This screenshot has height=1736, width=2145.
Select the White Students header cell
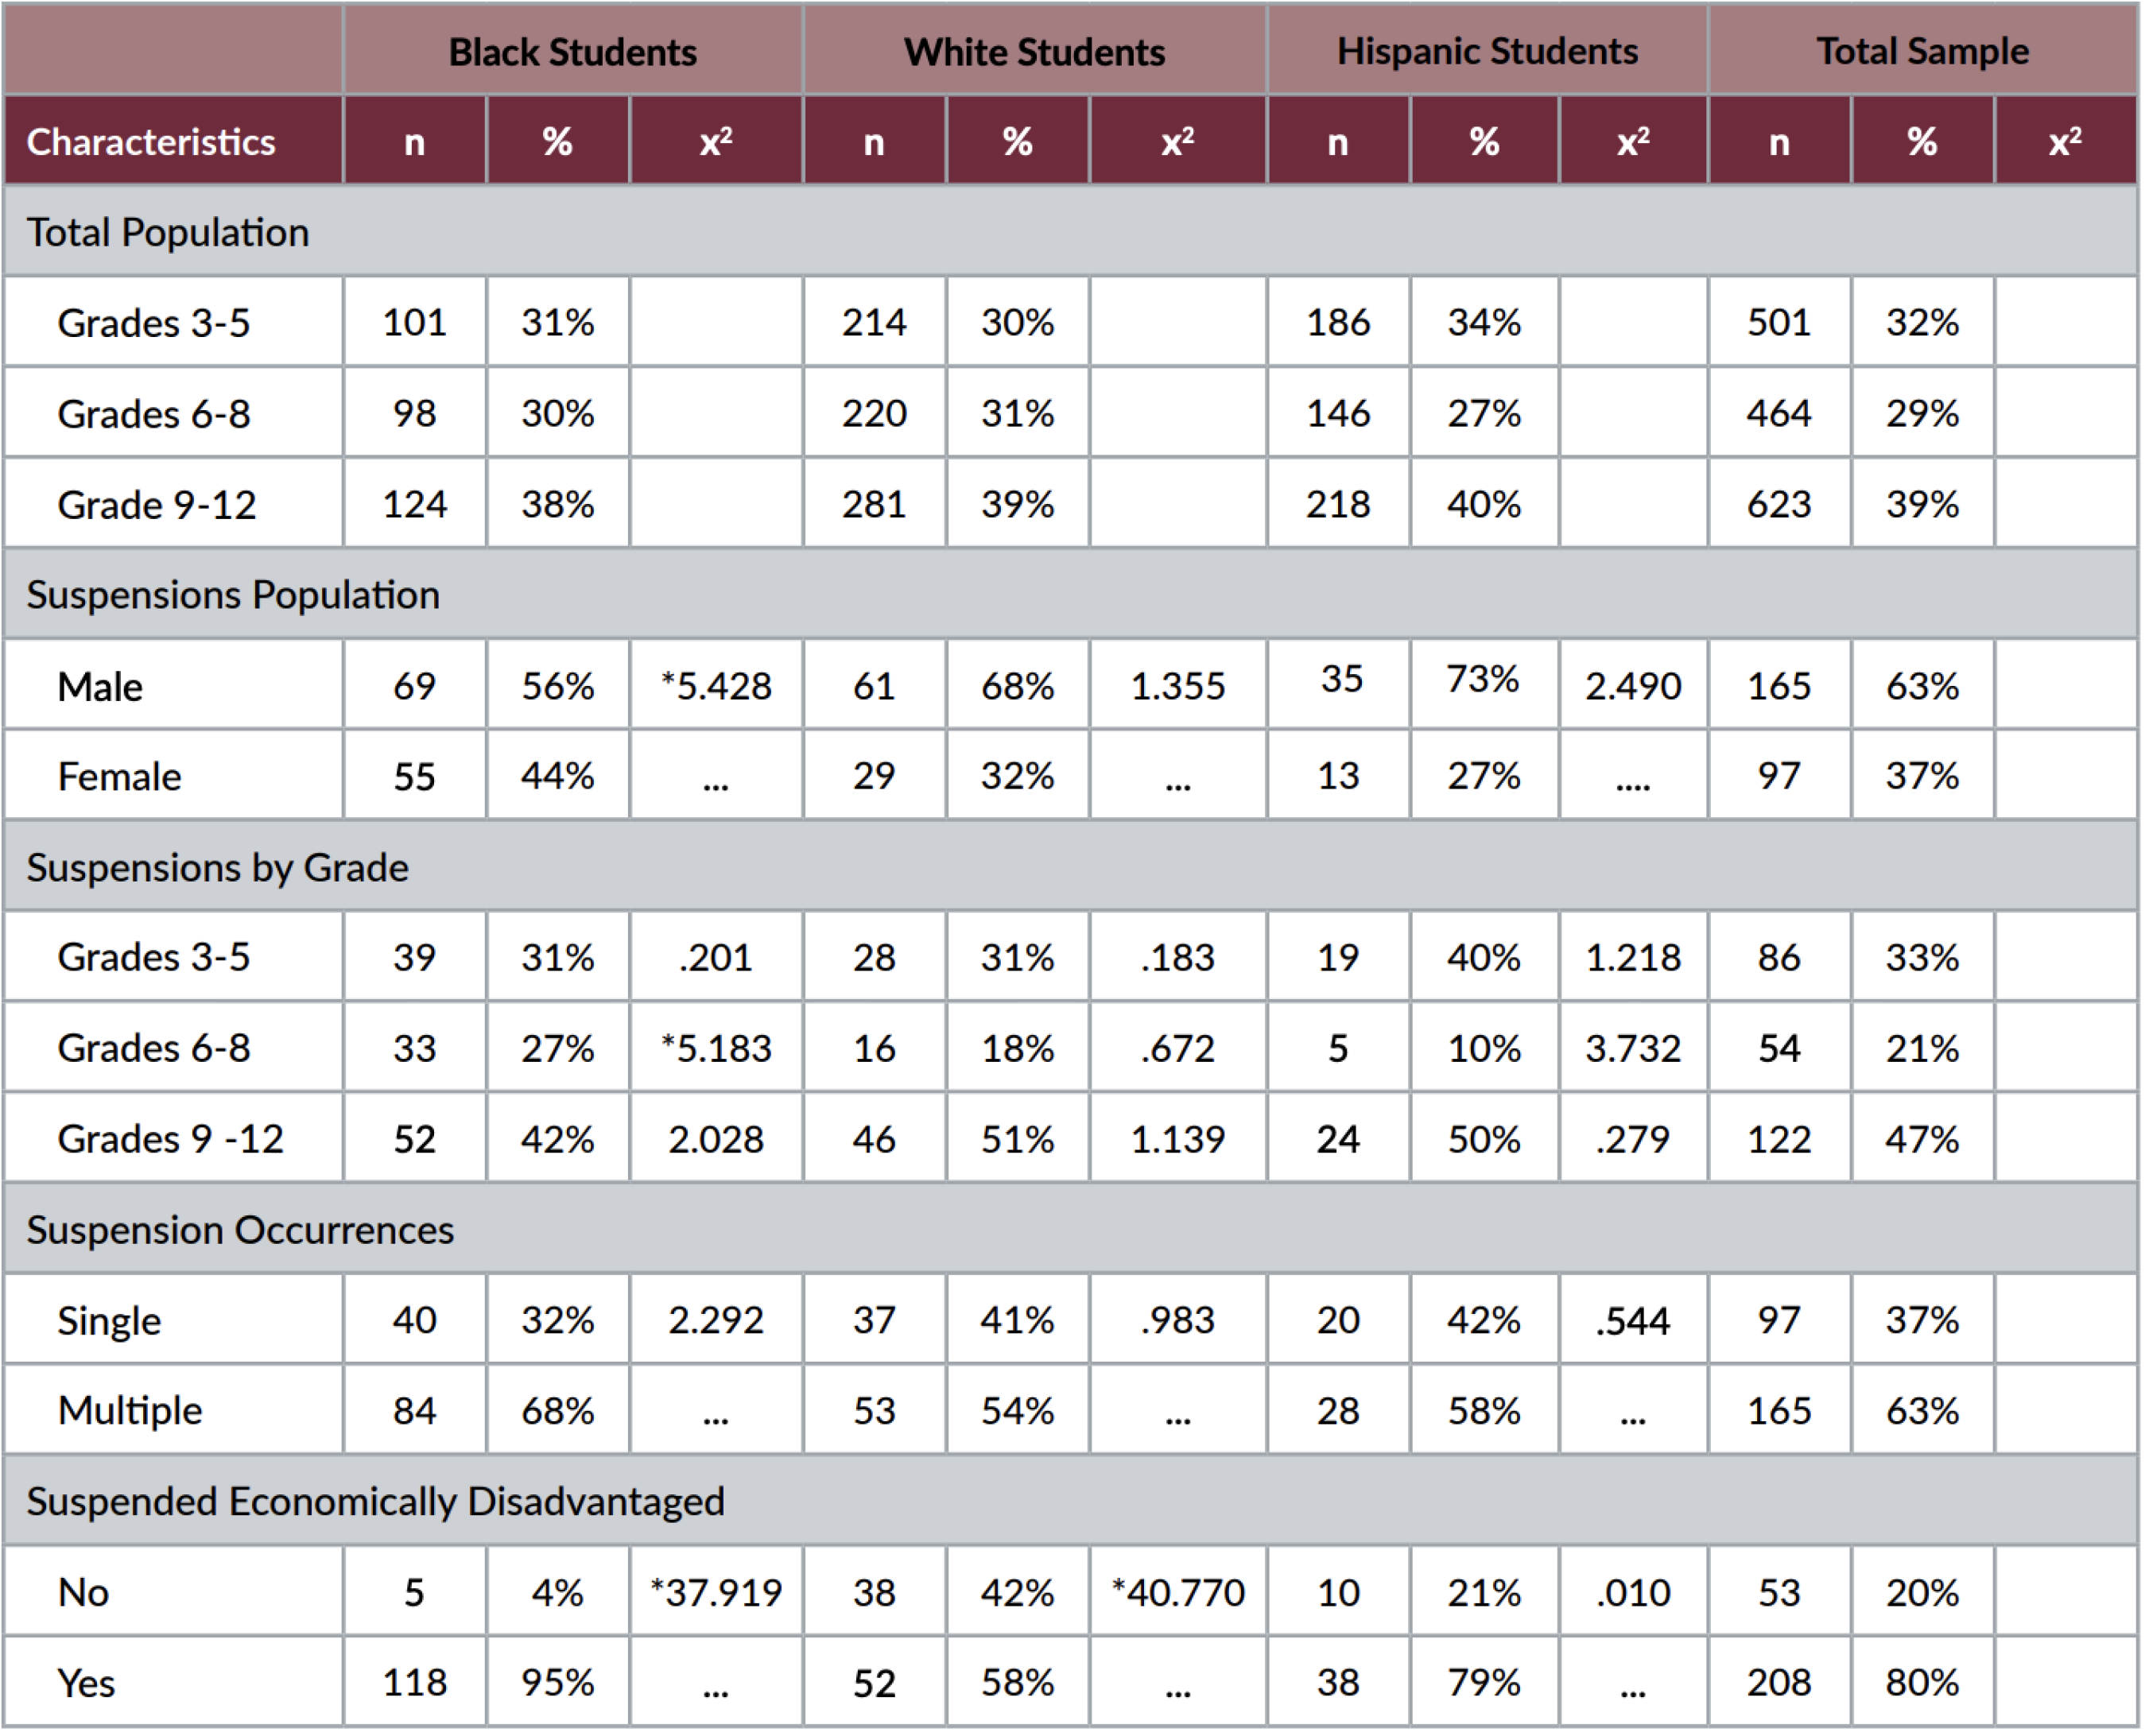click(1035, 51)
